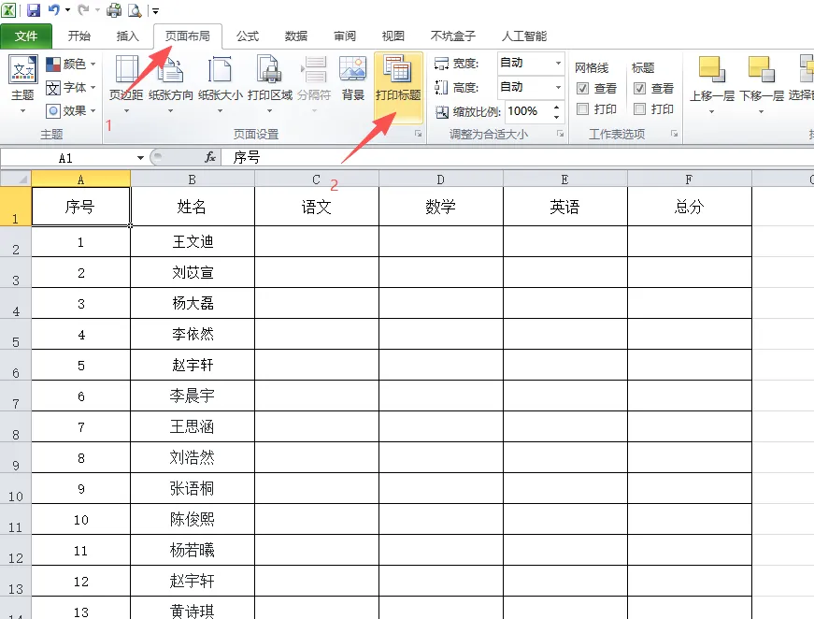This screenshot has height=619, width=814.
Task: Toggle the 网格线 打印 checkbox
Action: click(582, 109)
